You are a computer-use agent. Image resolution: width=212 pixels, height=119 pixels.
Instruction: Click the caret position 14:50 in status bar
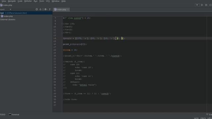click(x=196, y=118)
